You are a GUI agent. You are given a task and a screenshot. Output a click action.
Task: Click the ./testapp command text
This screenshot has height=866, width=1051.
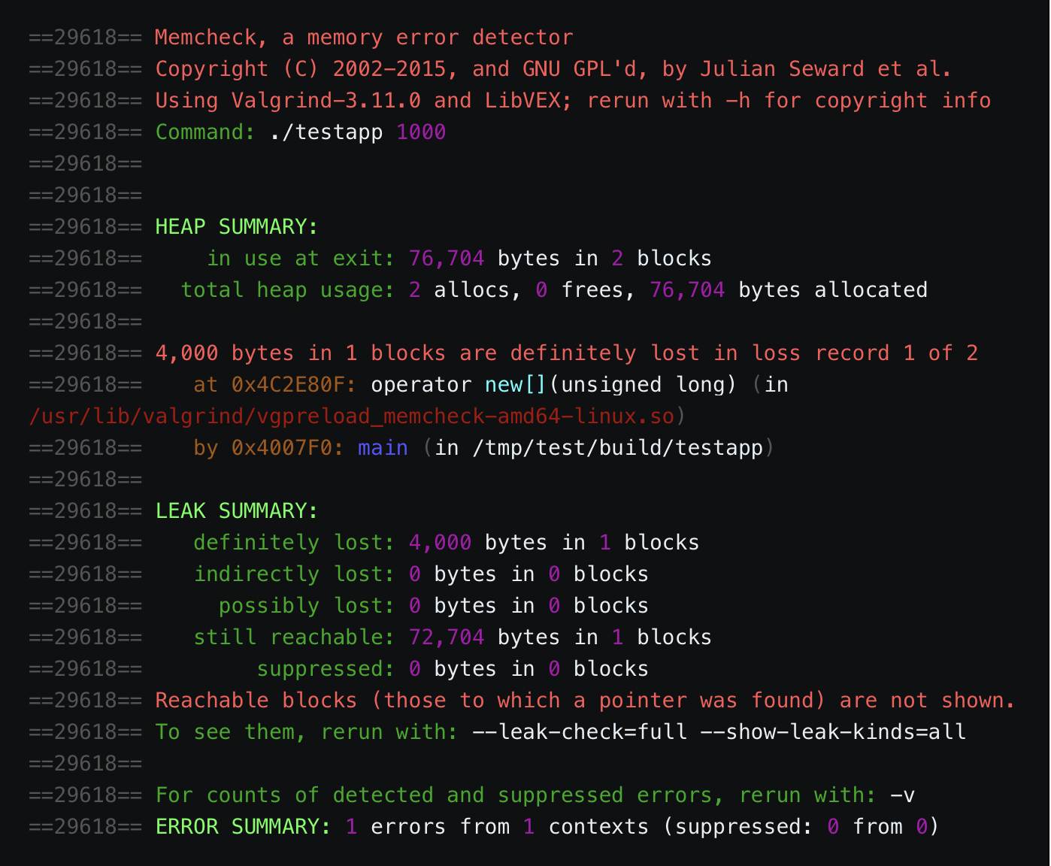(326, 132)
